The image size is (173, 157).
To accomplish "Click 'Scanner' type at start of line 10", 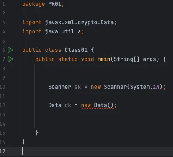I will (59, 87).
